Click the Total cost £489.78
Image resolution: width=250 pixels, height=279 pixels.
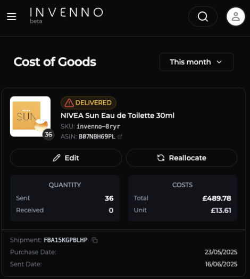(216, 198)
